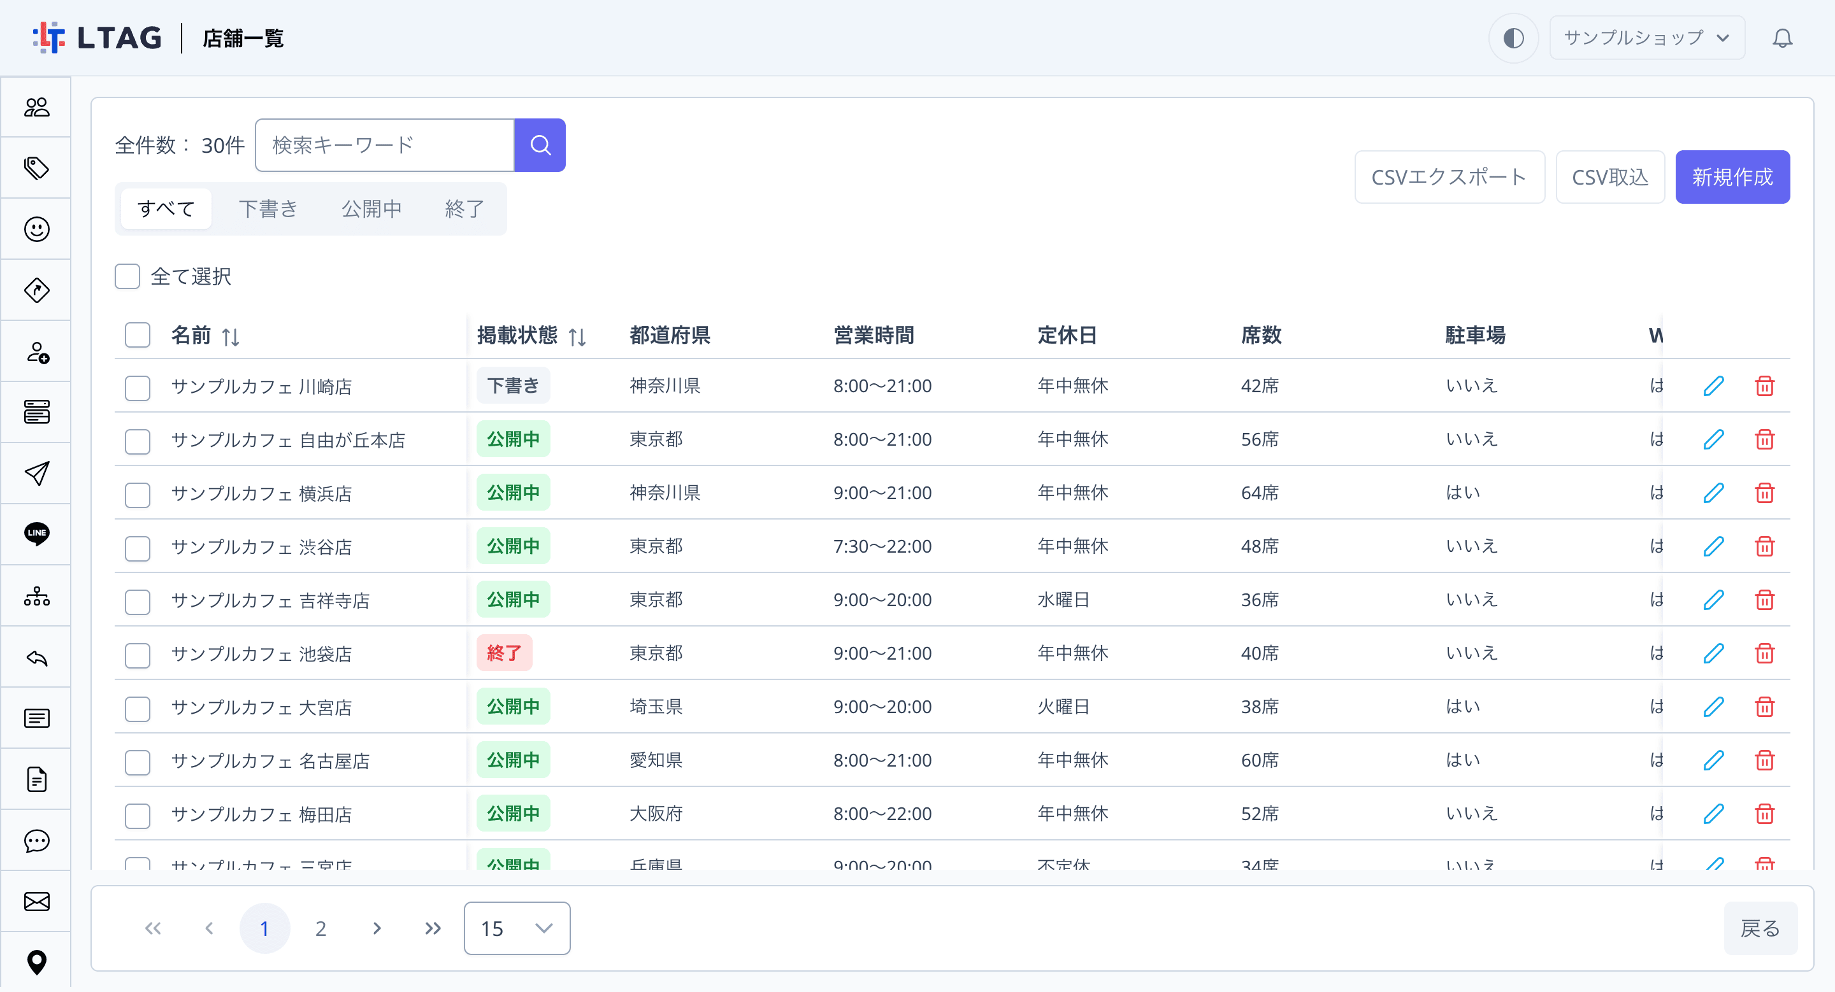Open the tags sidebar icon

coord(36,168)
